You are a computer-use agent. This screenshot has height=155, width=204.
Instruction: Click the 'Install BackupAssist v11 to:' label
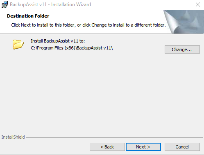tap(58, 41)
